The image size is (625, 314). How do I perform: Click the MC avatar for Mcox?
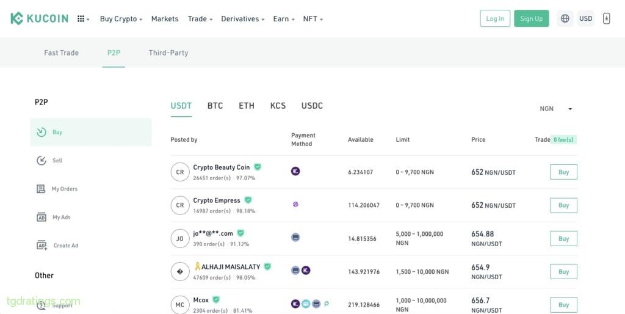(180, 304)
